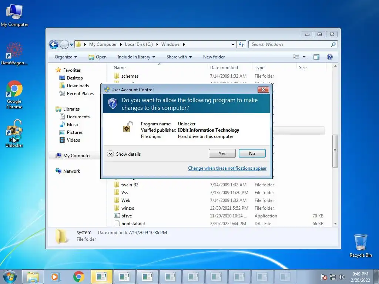
Task: Open the Windows Start button
Action: click(10, 277)
